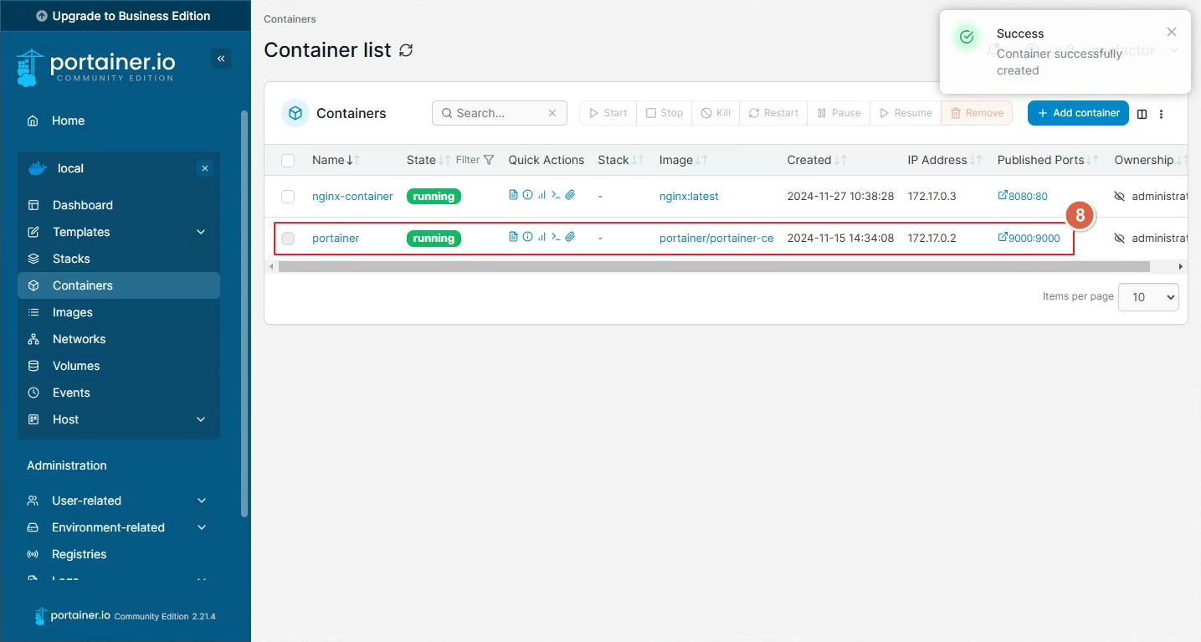Screen dimensions: 1201x642
Task: Refresh the Container list
Action: 406,50
